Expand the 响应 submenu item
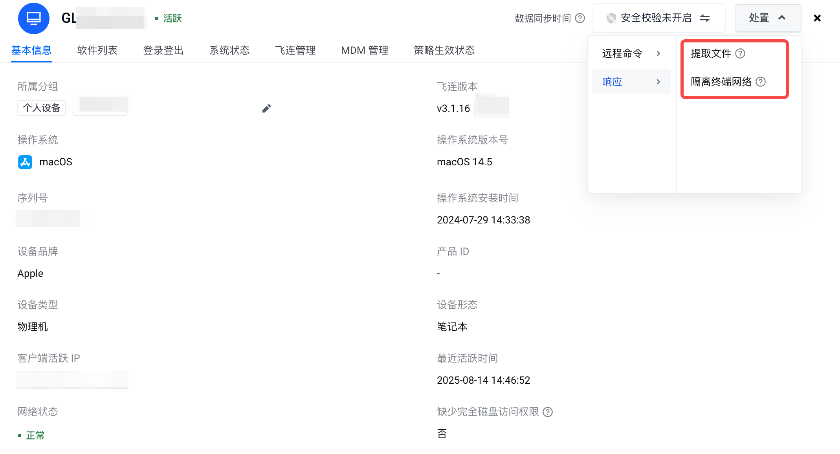 pos(631,82)
